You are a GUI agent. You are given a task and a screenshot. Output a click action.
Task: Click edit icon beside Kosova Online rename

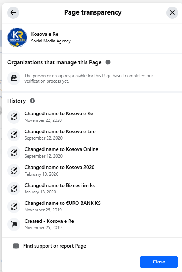[x=14, y=153]
